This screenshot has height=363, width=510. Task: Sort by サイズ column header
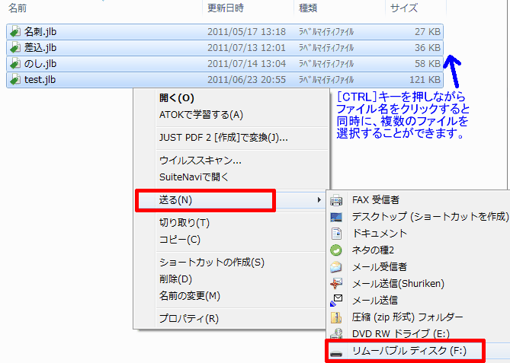(402, 8)
